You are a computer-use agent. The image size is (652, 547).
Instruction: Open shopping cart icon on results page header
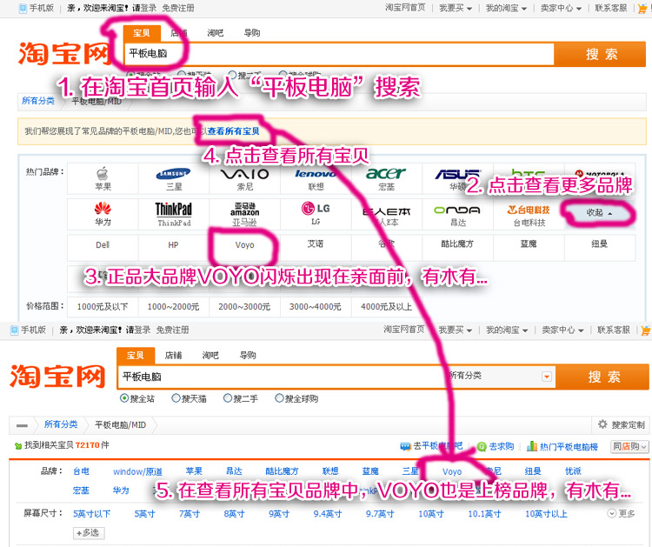[x=646, y=330]
